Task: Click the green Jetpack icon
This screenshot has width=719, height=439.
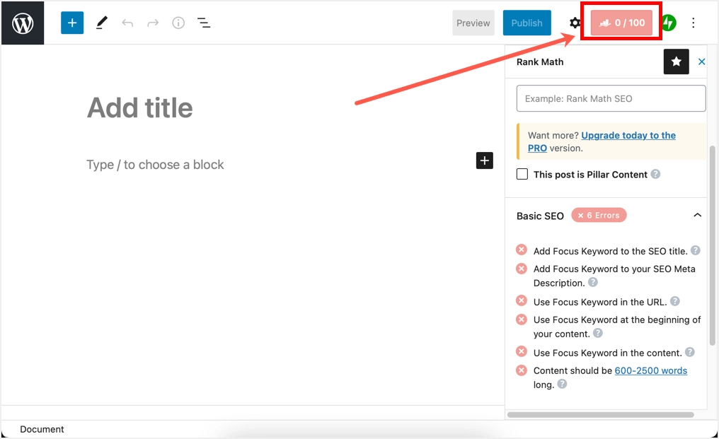Action: [x=668, y=23]
